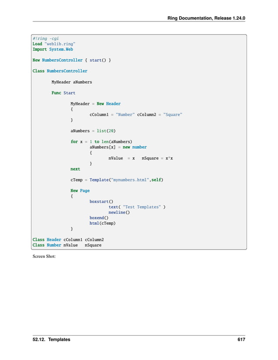Click the line Load "weblib.ring"
This screenshot has height=360, width=278.
click(54, 44)
